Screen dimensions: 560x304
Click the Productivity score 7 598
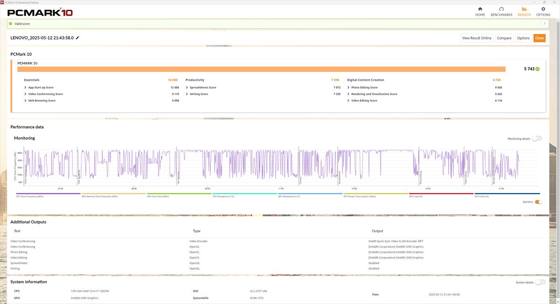pyautogui.click(x=335, y=80)
